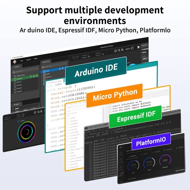Open the Help menu in SquareLine Studio
This screenshot has width=190, height=190.
pyautogui.click(x=36, y=58)
